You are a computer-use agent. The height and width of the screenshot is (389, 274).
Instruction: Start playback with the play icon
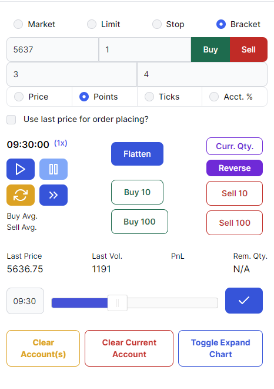[21, 169]
